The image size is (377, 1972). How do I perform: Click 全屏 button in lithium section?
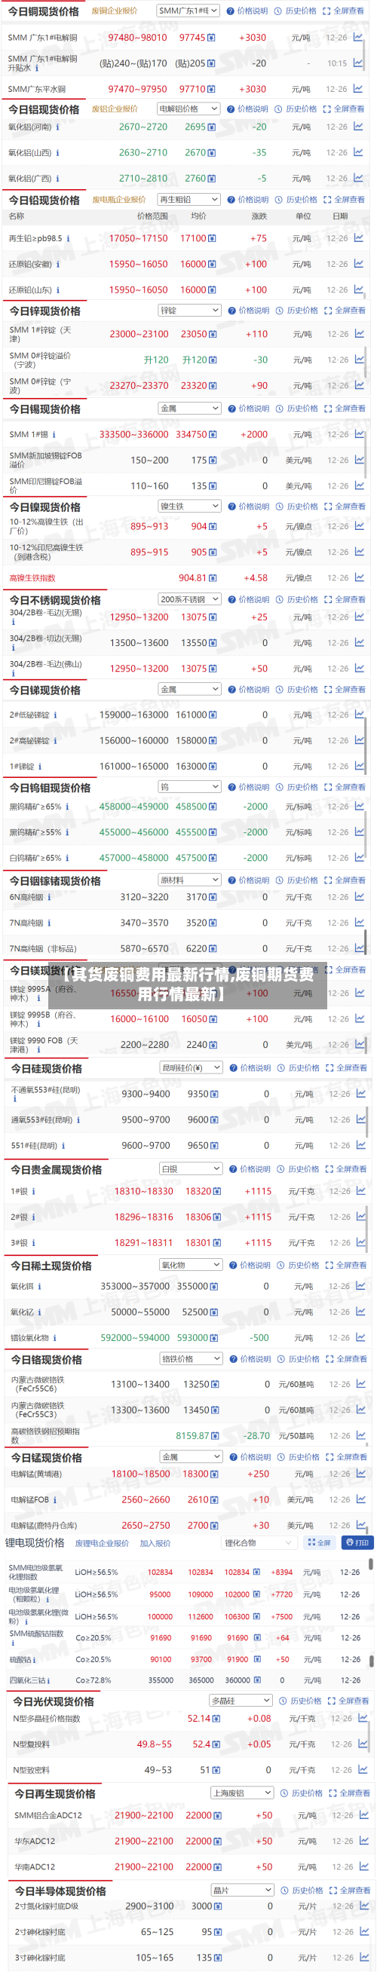(x=319, y=1542)
